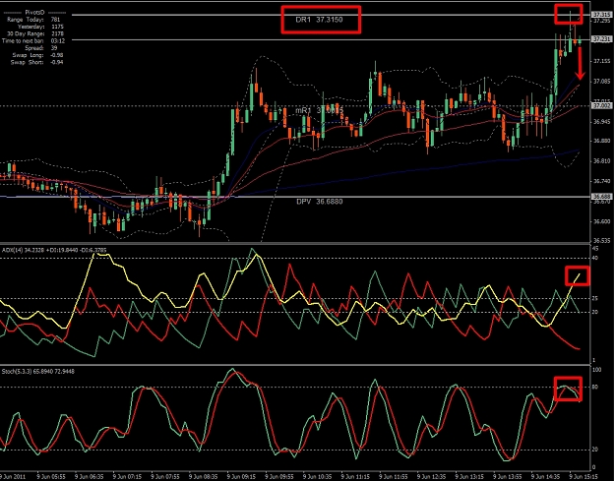Click the '9 Jun 09:15' time label
Viewport: 615px width, 481px height.
point(241,477)
